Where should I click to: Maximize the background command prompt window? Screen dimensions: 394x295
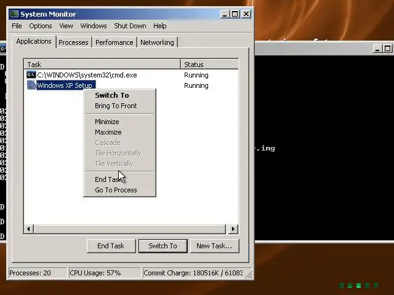click(x=387, y=49)
